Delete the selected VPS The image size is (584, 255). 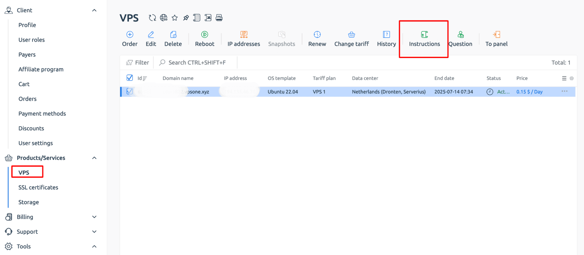pos(173,39)
